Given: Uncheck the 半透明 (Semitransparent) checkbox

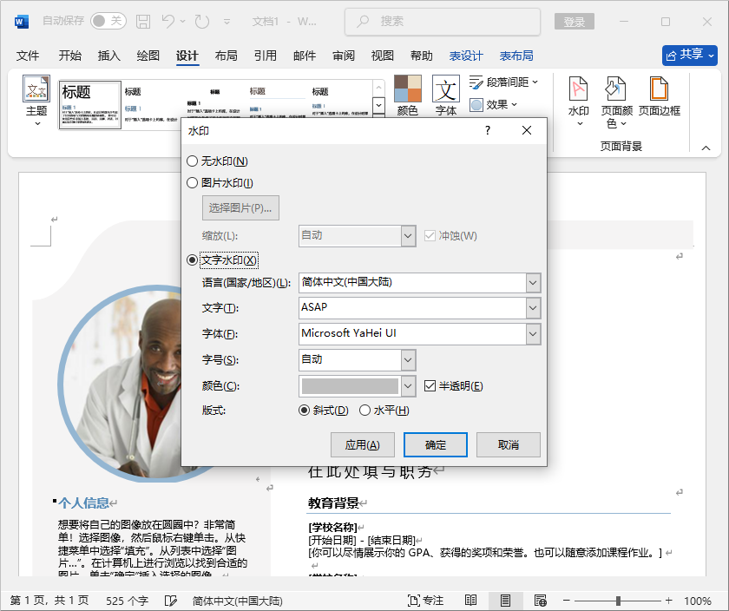Looking at the screenshot, I should click(x=430, y=385).
